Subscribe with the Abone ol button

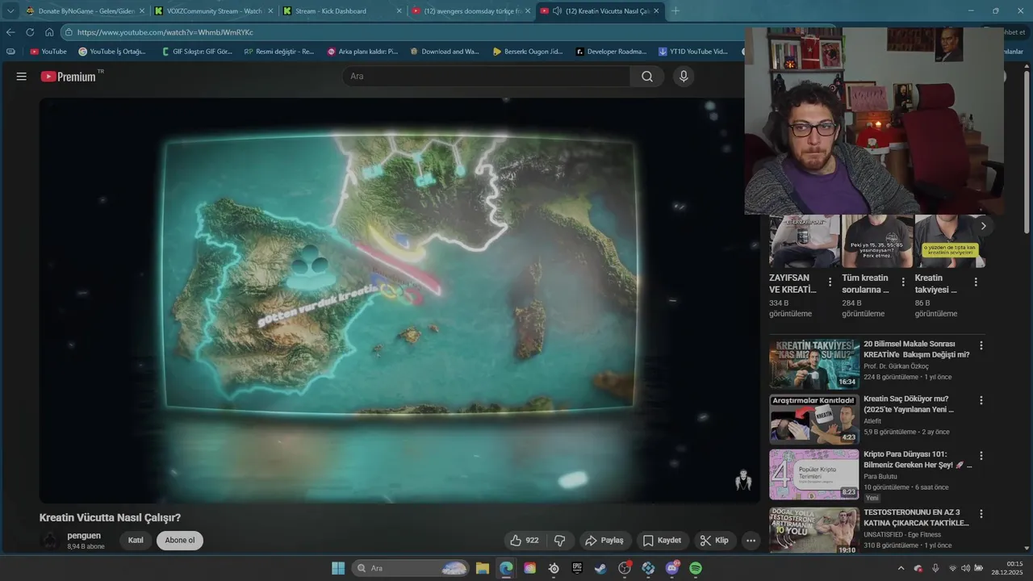point(180,541)
